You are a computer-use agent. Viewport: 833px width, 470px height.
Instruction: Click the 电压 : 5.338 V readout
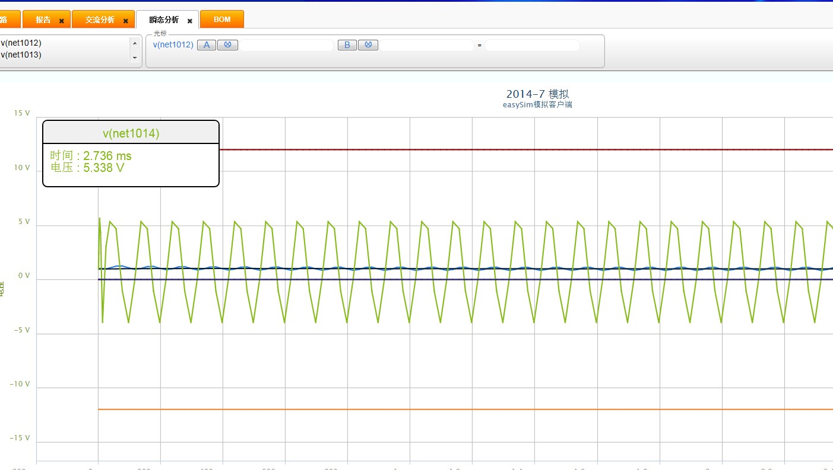[87, 168]
